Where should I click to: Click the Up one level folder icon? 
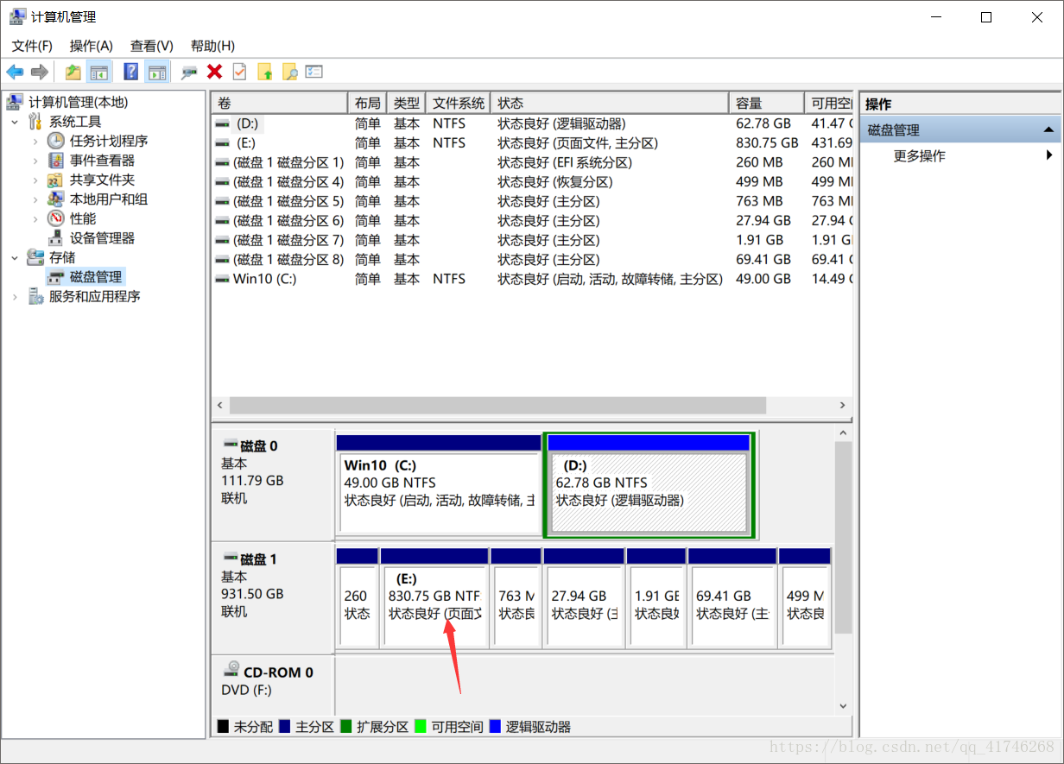pyautogui.click(x=73, y=72)
